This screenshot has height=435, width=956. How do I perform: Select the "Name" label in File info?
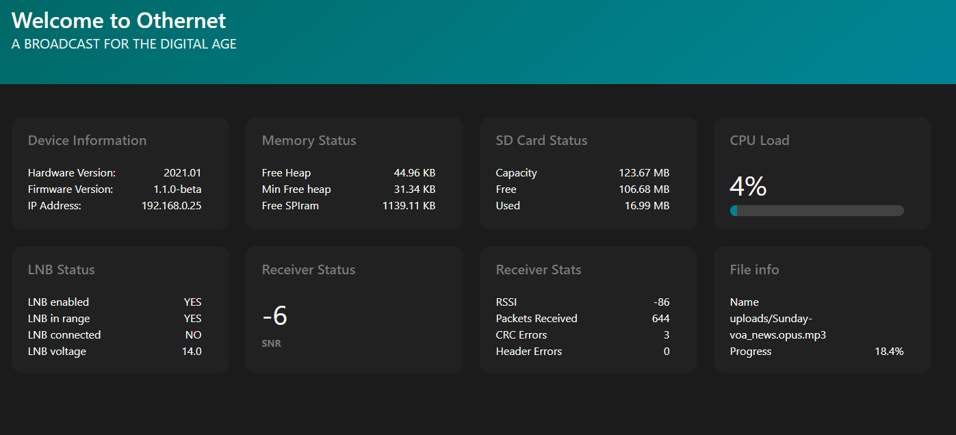coord(745,302)
